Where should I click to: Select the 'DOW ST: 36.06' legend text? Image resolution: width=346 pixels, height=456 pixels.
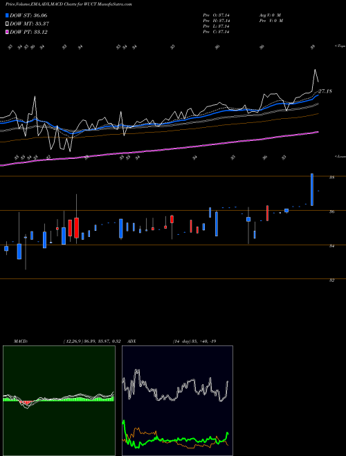(28, 15)
